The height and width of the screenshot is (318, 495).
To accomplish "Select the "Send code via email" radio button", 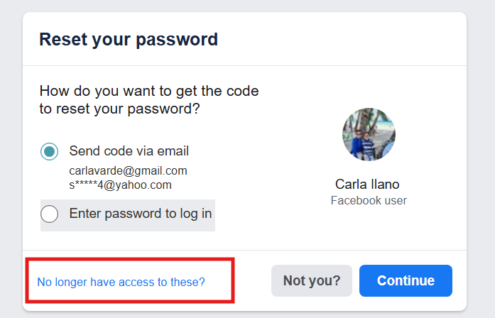I will point(50,151).
